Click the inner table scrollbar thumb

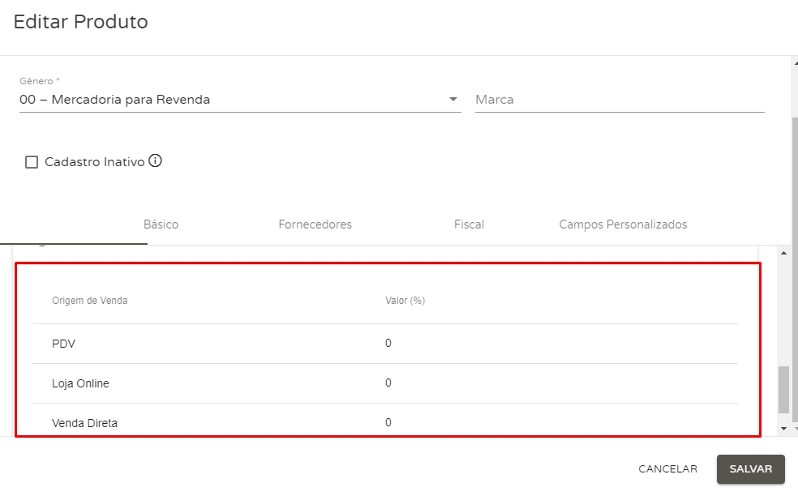tap(783, 390)
